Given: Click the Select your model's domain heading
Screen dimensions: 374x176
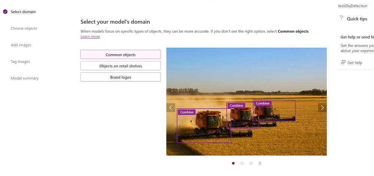Looking at the screenshot, I should 115,22.
